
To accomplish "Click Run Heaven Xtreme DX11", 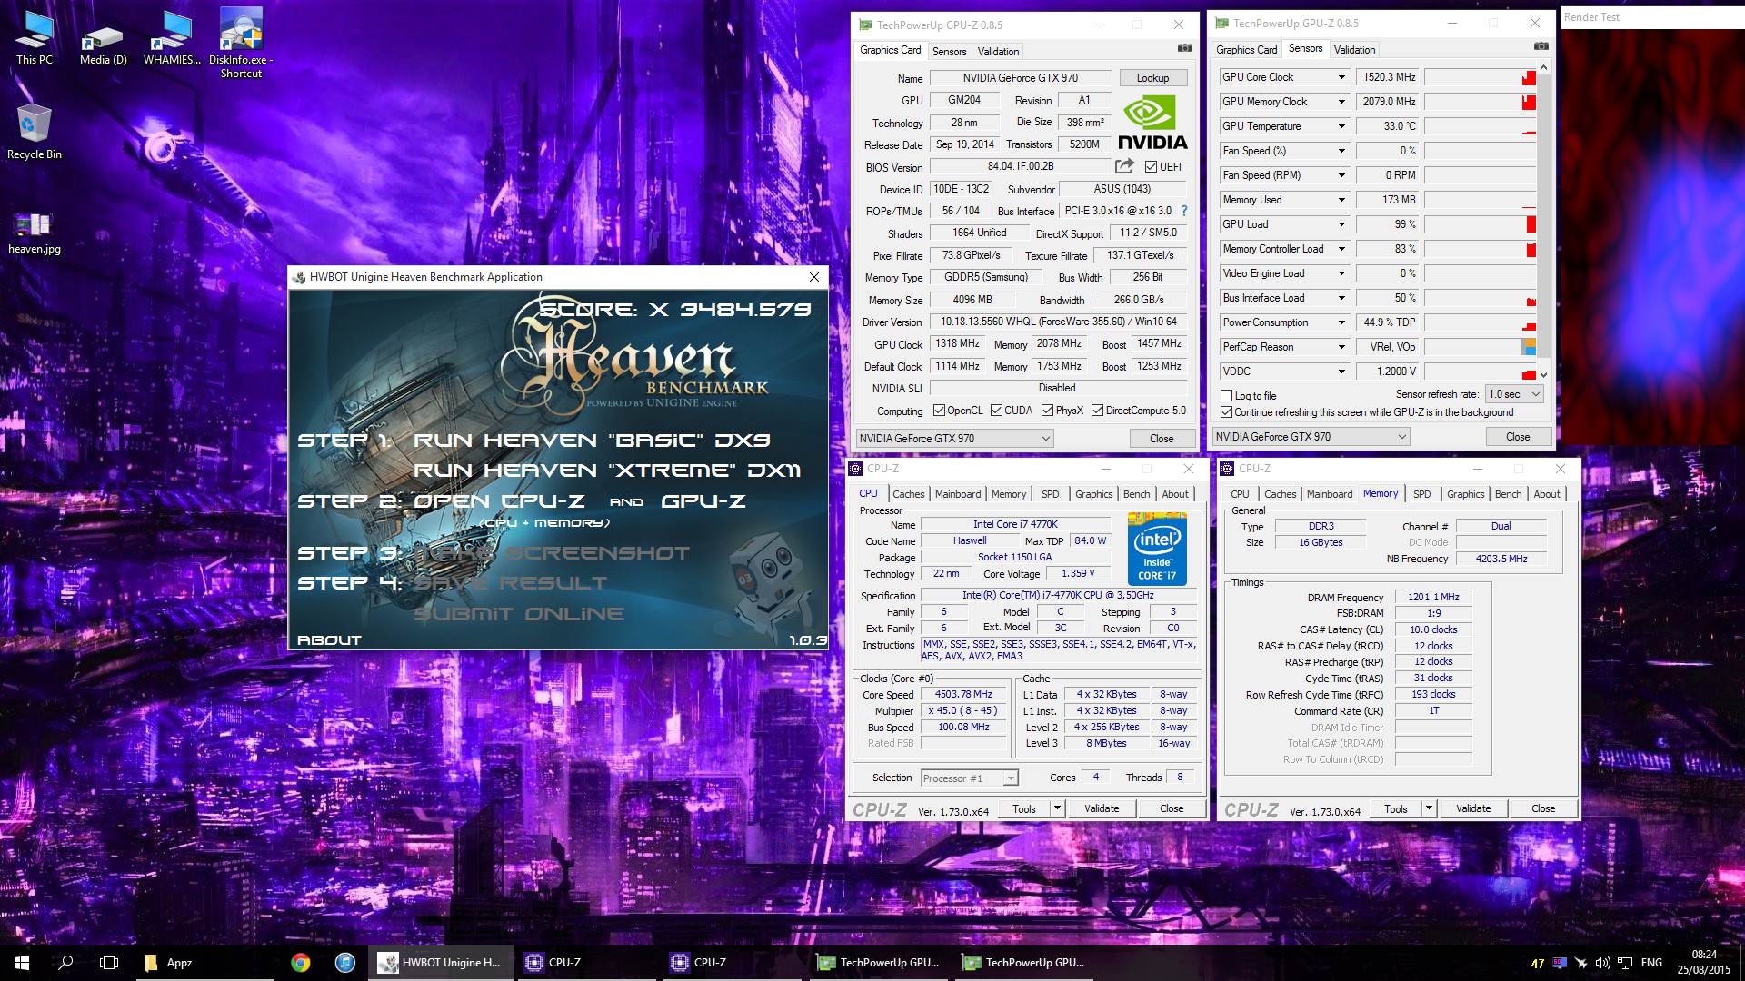I will [x=607, y=471].
